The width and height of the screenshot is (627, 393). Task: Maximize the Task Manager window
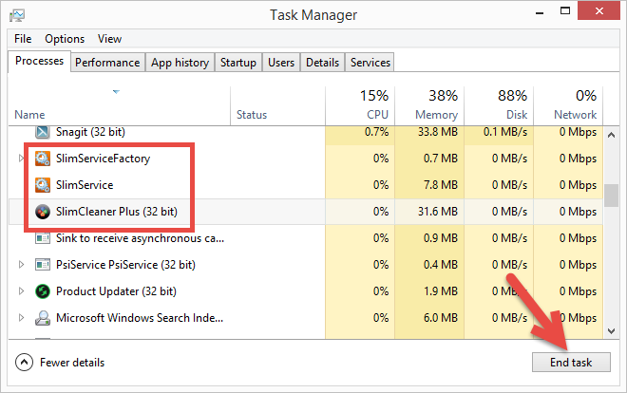(x=565, y=11)
